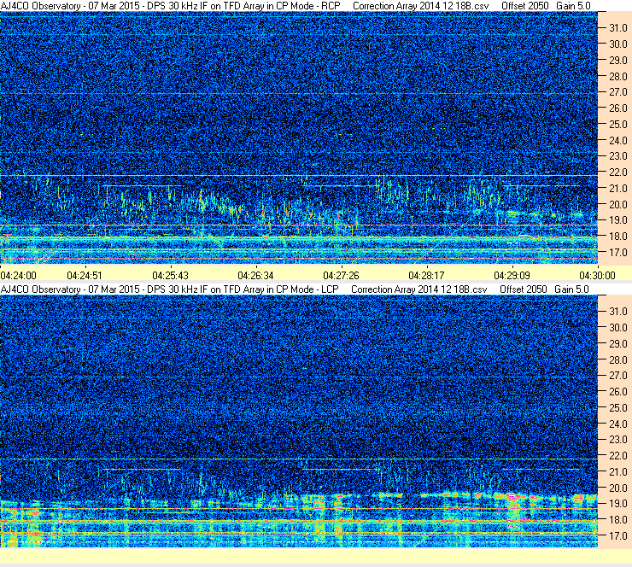Click the 28.0 frequency label on RCP plot
The width and height of the screenshot is (632, 567).
point(617,77)
